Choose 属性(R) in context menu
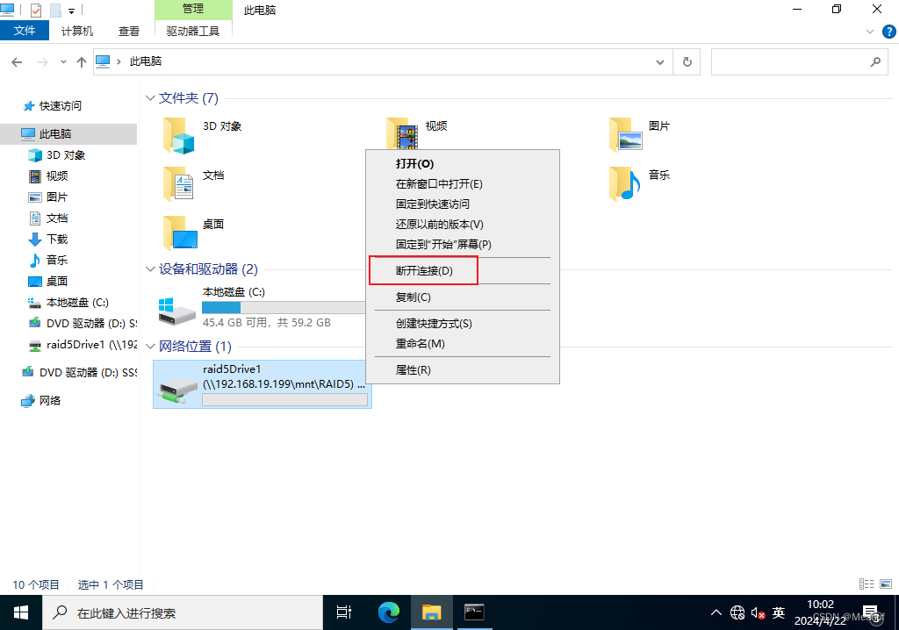899x630 pixels. pyautogui.click(x=463, y=370)
